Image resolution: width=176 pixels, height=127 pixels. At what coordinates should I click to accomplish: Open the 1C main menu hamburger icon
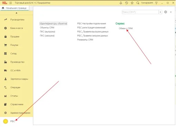point(11,3)
